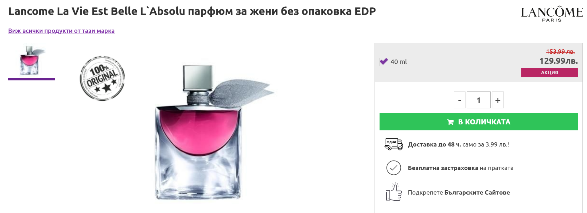
Task: Click the thumbs-up support icon
Action: 394,192
